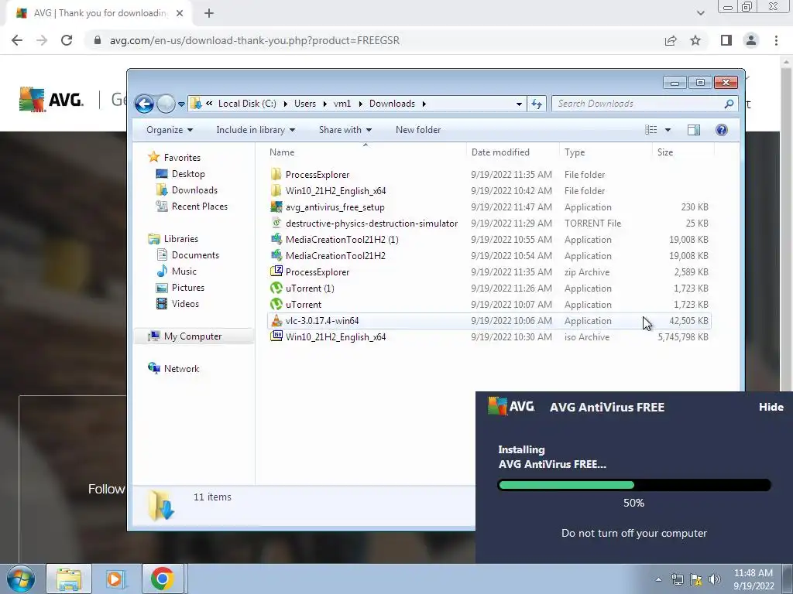Click the Explorer back navigation arrow
The width and height of the screenshot is (793, 594).
tap(144, 104)
